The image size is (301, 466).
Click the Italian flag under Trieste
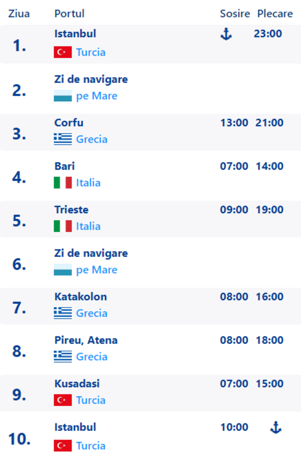click(x=63, y=226)
